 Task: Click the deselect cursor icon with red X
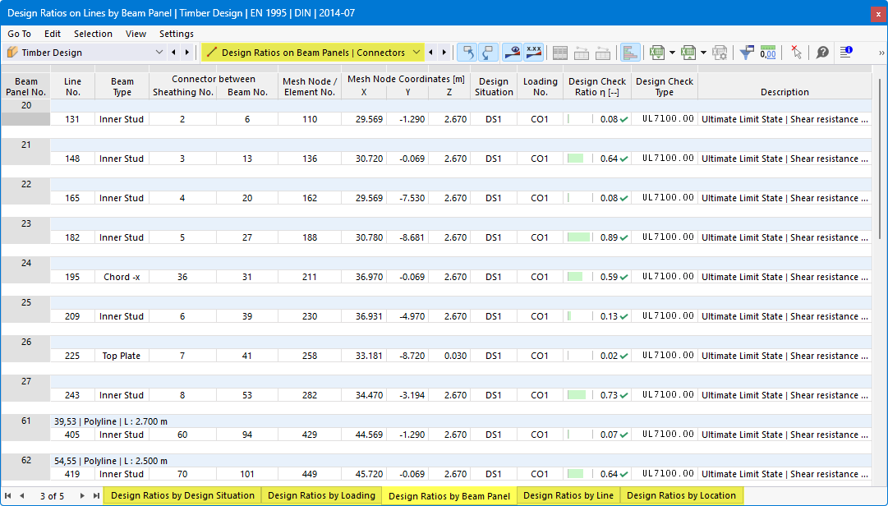(x=796, y=53)
